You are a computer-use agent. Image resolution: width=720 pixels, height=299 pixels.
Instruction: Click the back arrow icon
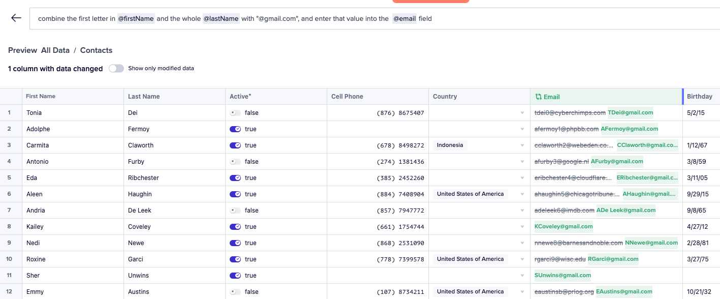[16, 18]
